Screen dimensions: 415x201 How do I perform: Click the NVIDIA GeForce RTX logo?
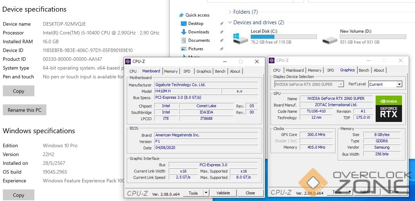[x=389, y=109]
